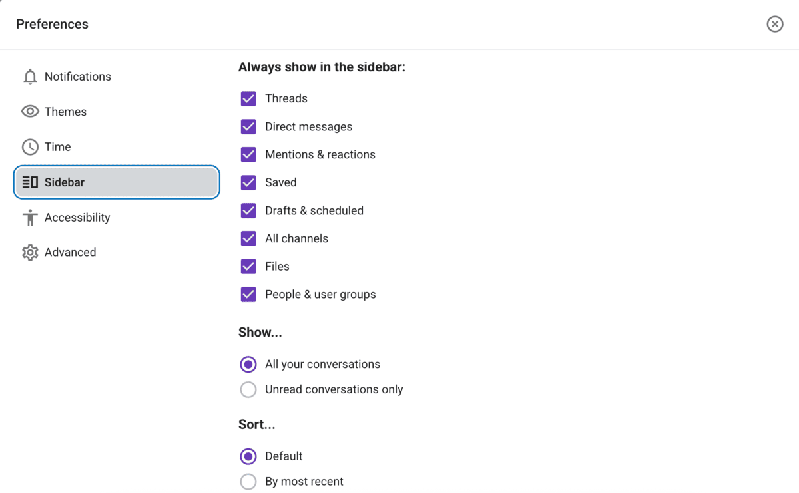Select Unread conversations only
Image resolution: width=799 pixels, height=493 pixels.
248,389
